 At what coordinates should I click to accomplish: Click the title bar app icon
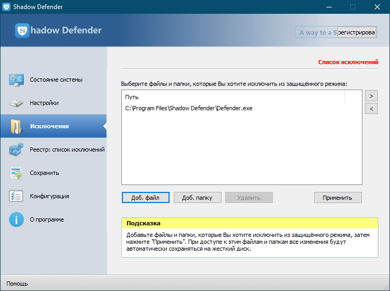pyautogui.click(x=6, y=7)
